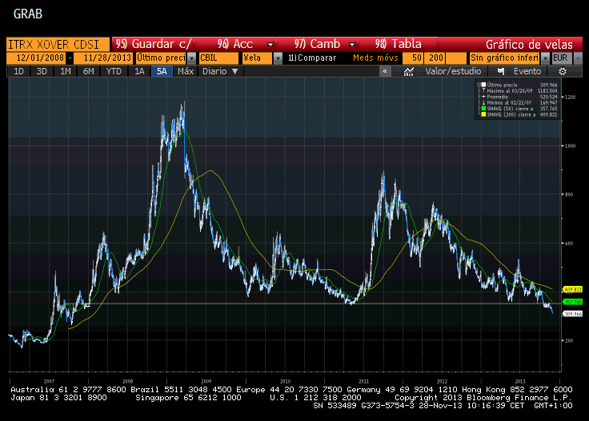
Task: Select the YTD time range
Action: [x=114, y=71]
